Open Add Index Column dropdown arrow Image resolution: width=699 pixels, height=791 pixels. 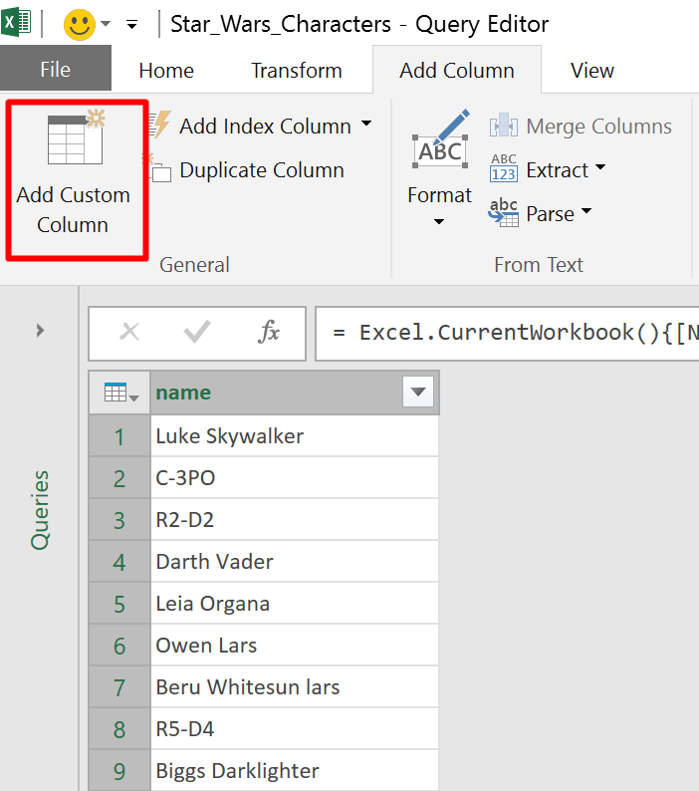tap(366, 124)
